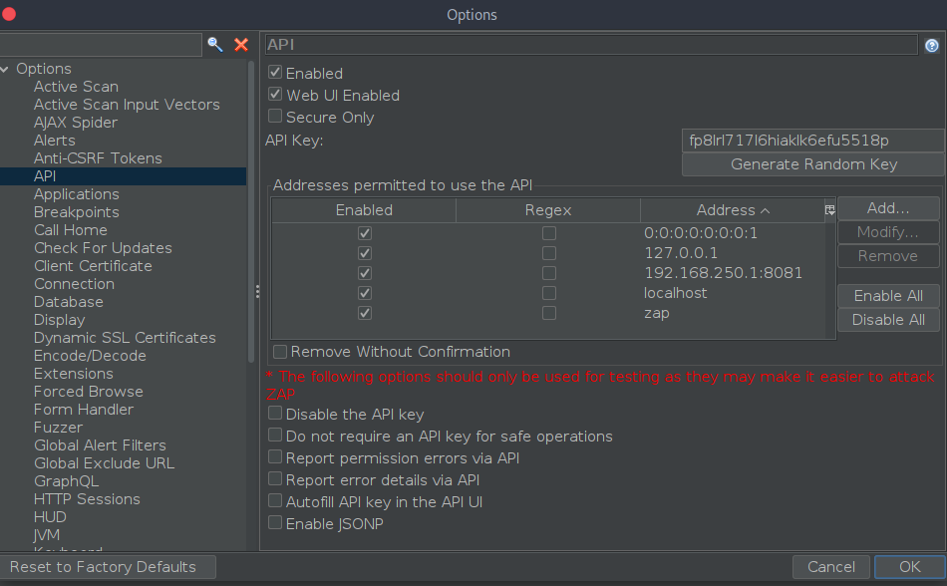
Task: Click Reset to Factory Defaults
Action: click(x=108, y=566)
